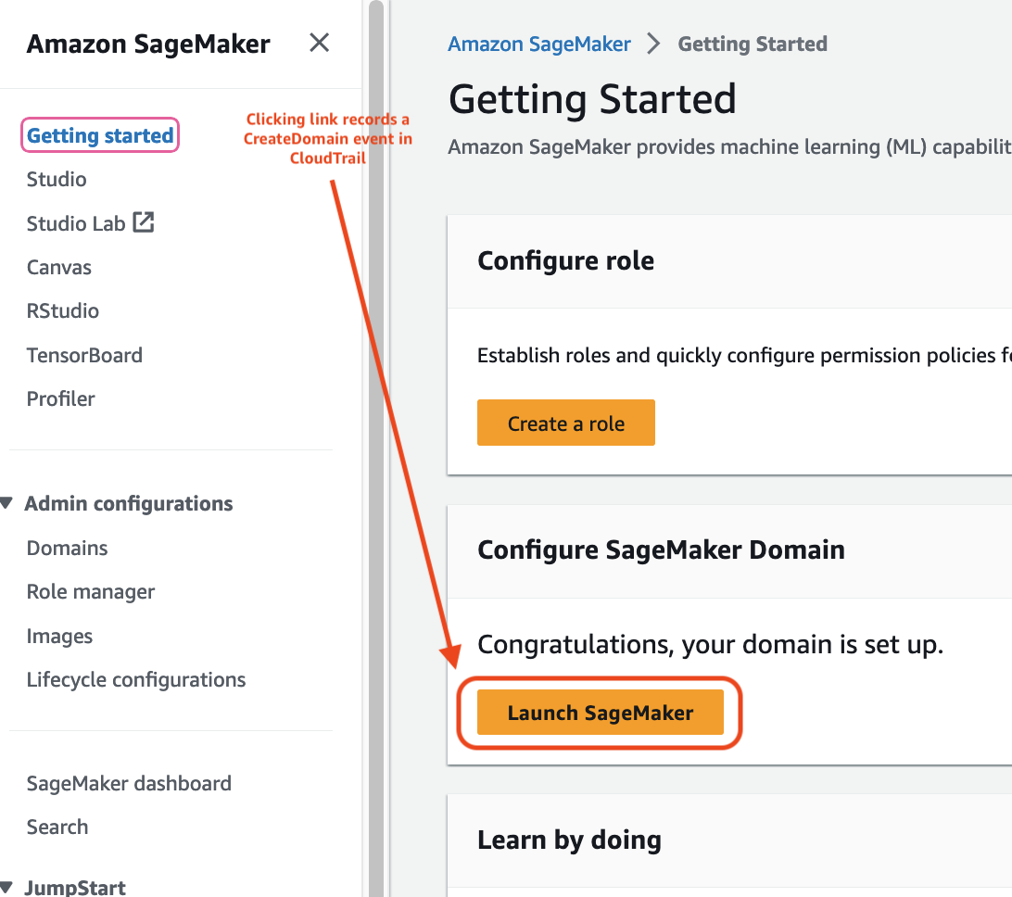Select Profiler in the sidebar
Screen dimensions: 1012x897
[x=60, y=398]
